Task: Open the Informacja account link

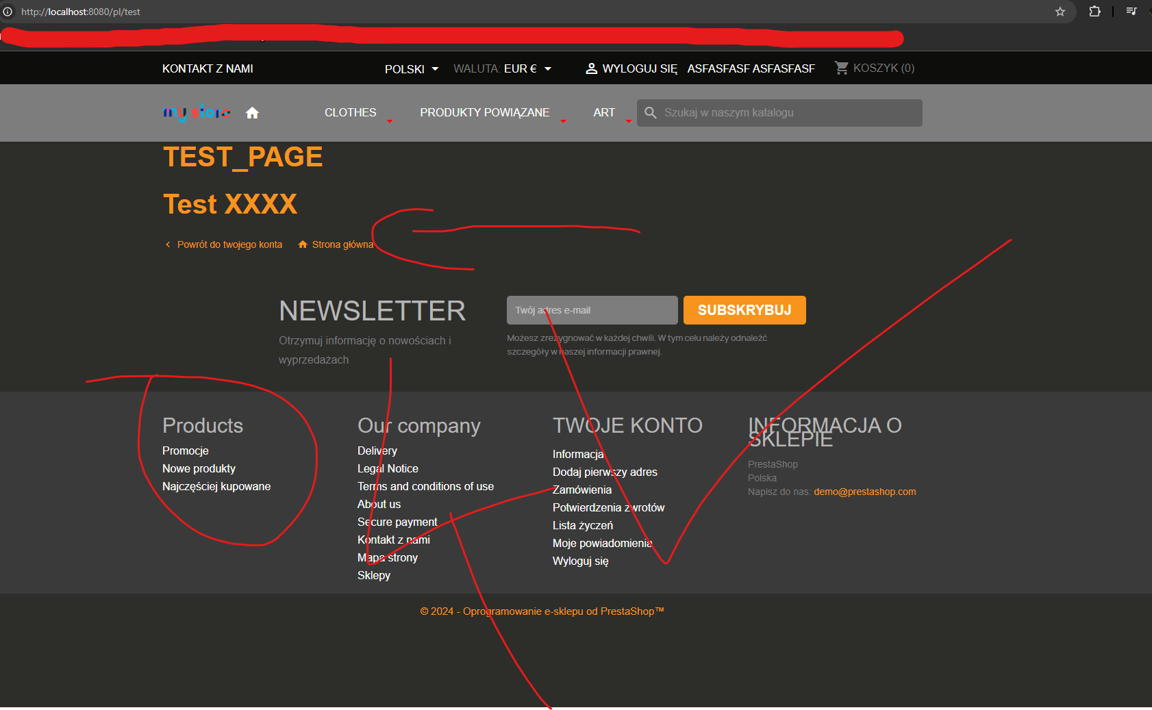Action: 578,454
